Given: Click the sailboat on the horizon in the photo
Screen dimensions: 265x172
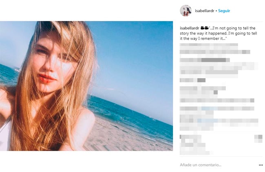Looking at the screenshot, I should (18, 69).
